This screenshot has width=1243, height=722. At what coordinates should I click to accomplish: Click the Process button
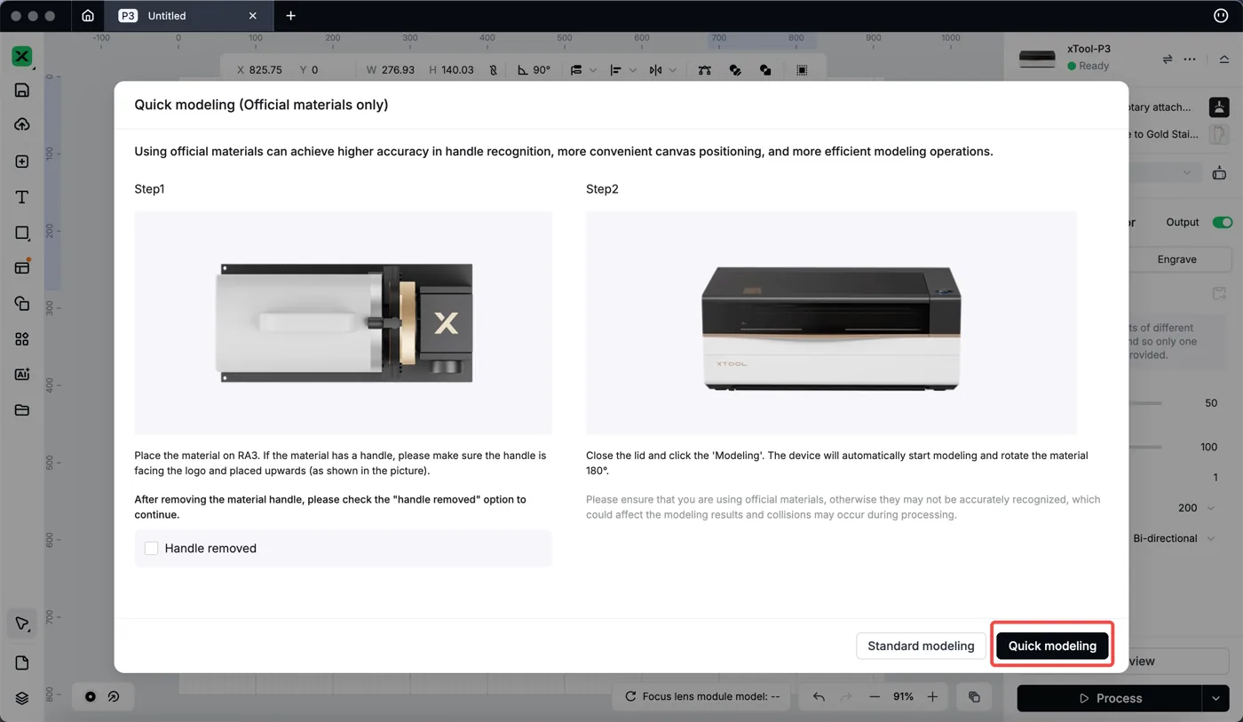(x=1110, y=699)
